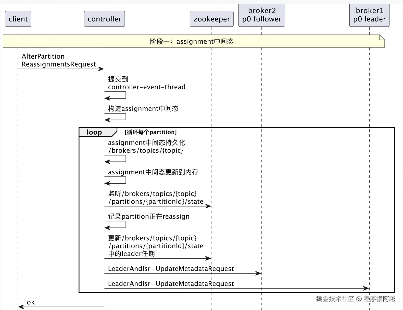Image resolution: width=403 pixels, height=310 pixels.
Task: Click the "ok" response label
Action: (31, 302)
